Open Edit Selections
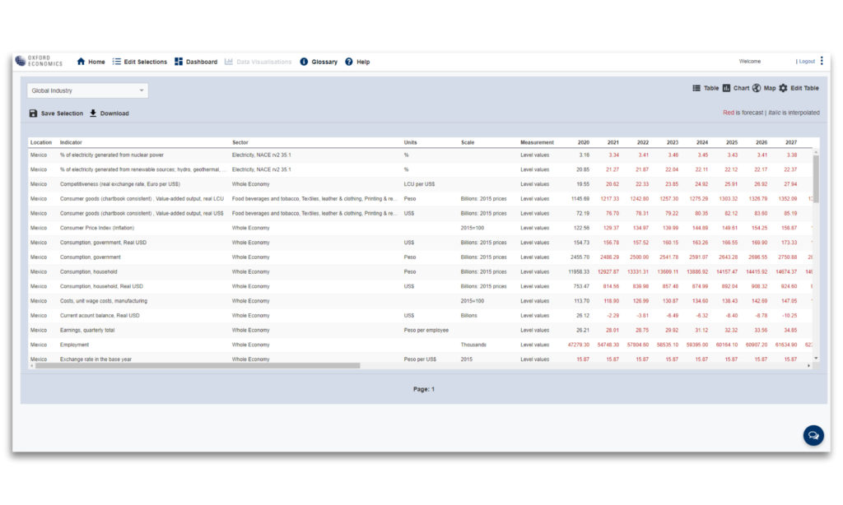The image size is (843, 505). (x=140, y=62)
